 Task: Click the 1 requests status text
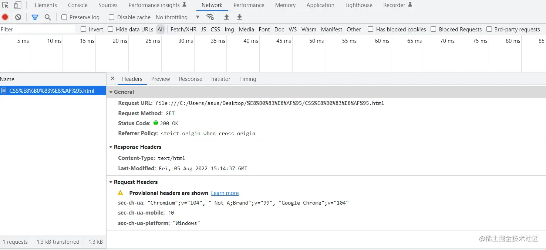click(15, 242)
